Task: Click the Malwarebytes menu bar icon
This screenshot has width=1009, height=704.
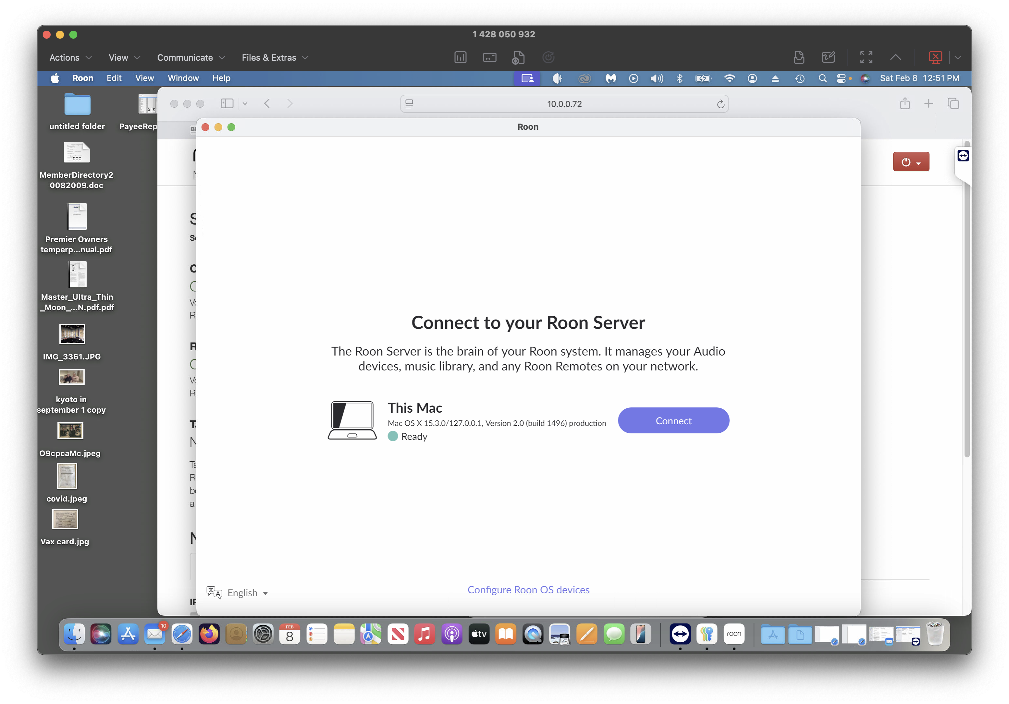Action: (x=610, y=78)
